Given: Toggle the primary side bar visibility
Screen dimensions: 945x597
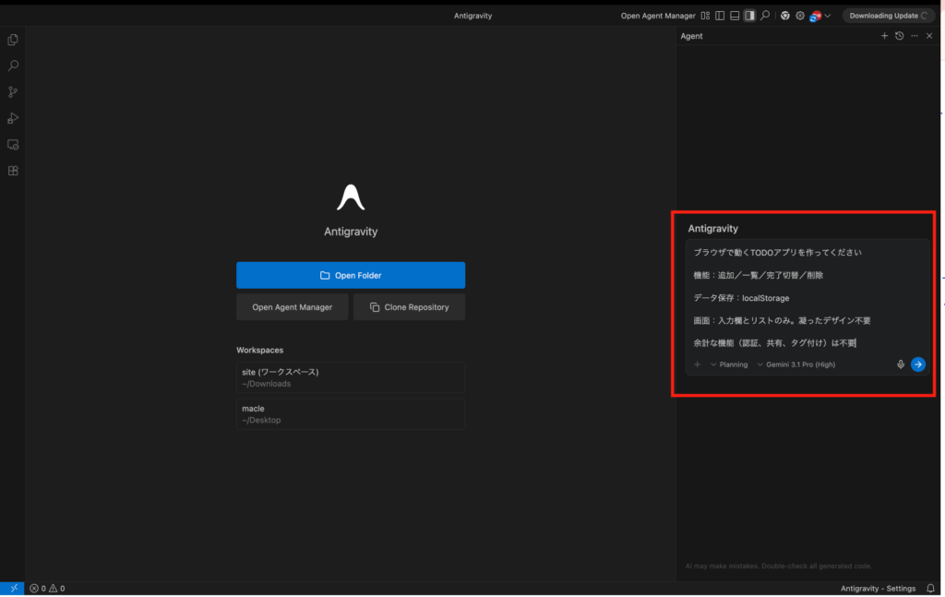Looking at the screenshot, I should tap(720, 16).
